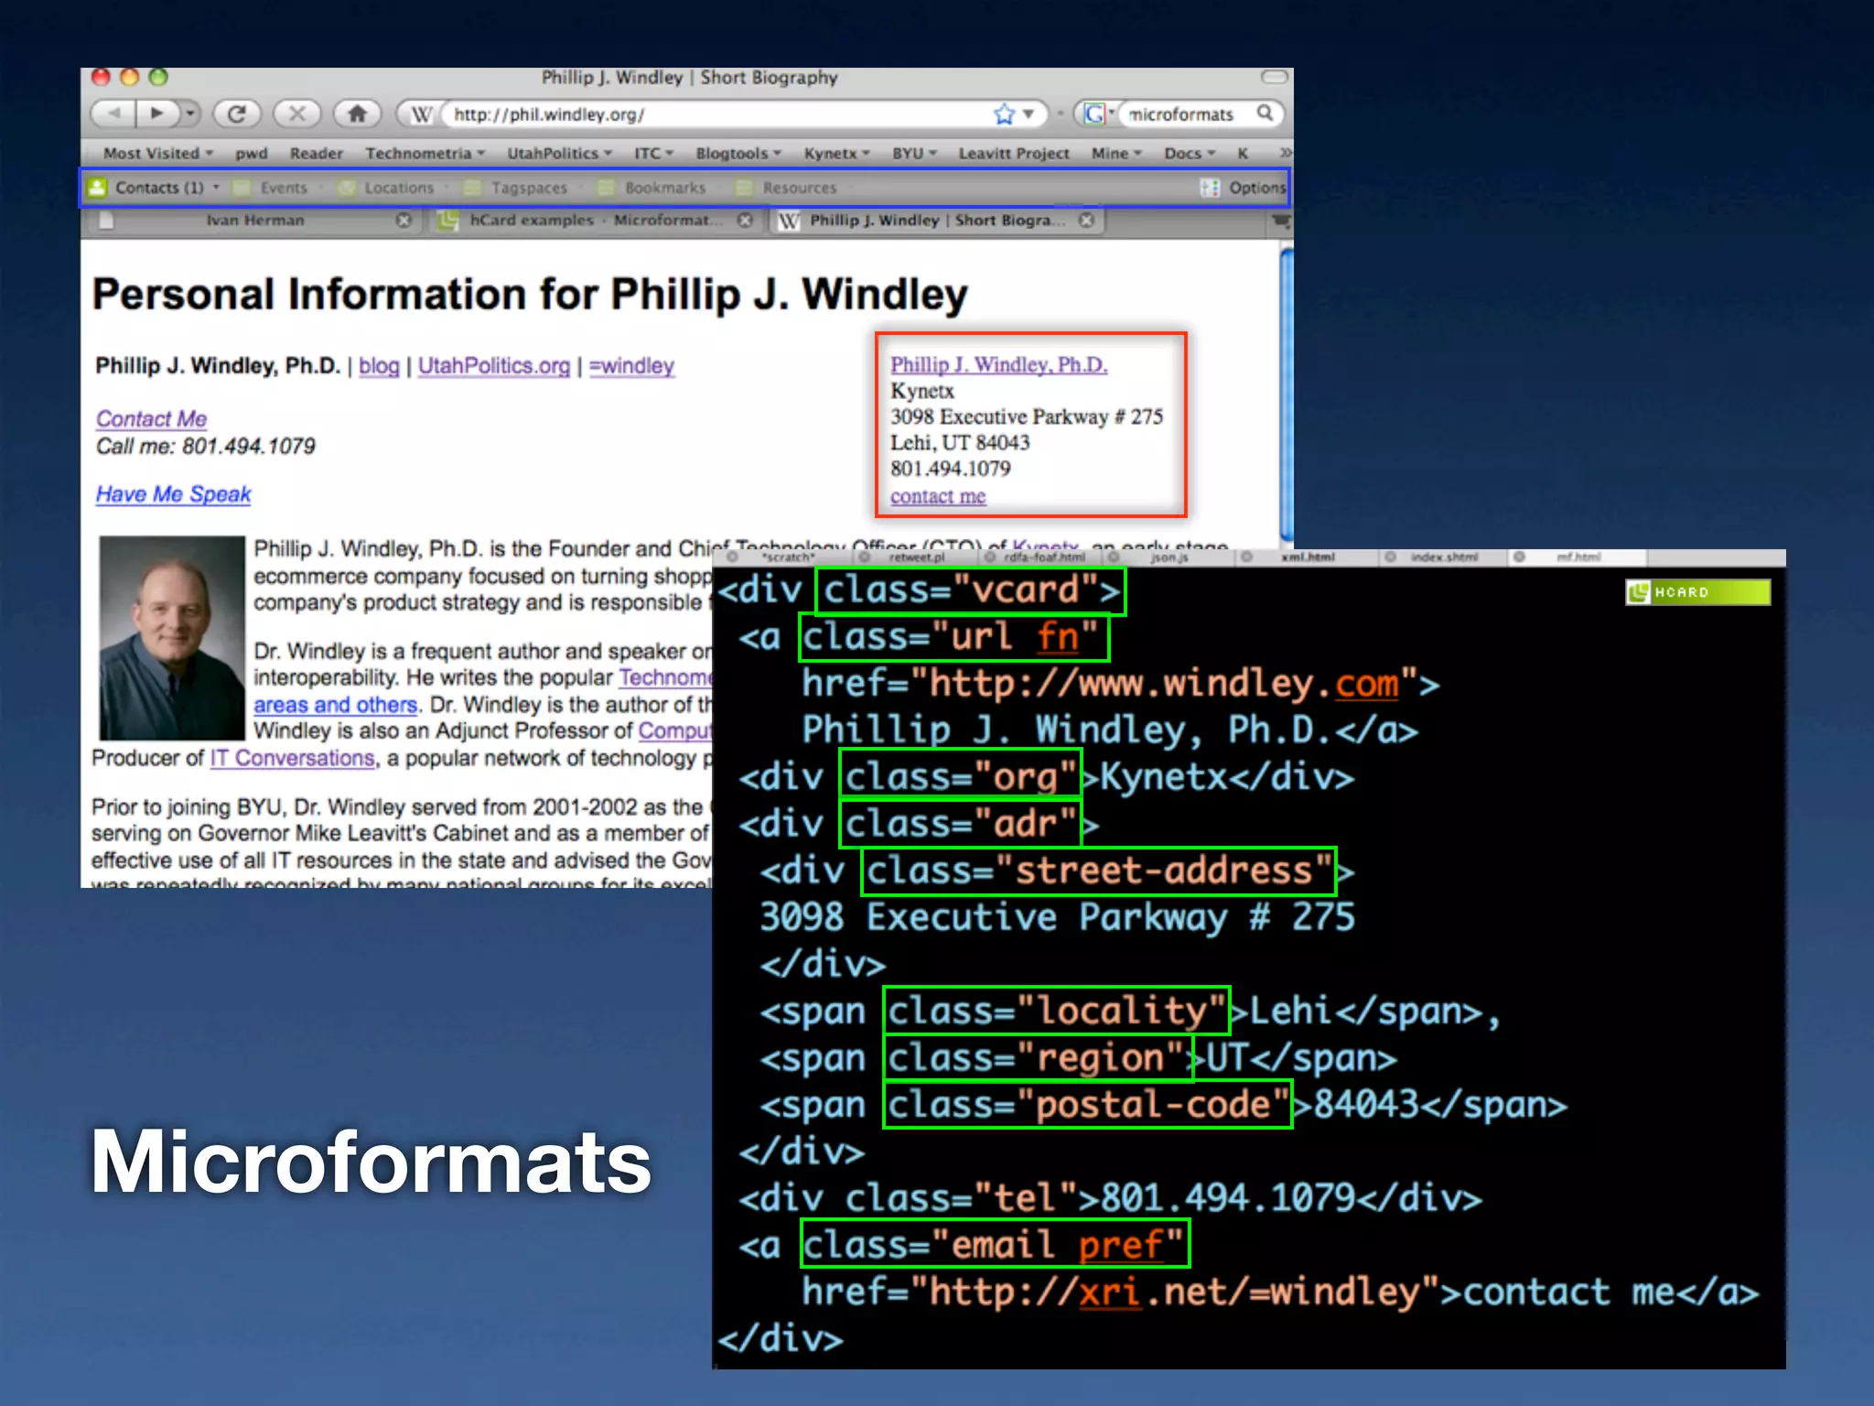This screenshot has width=1874, height=1406.
Task: Switch to the index.shtml editor tab
Action: [1444, 557]
